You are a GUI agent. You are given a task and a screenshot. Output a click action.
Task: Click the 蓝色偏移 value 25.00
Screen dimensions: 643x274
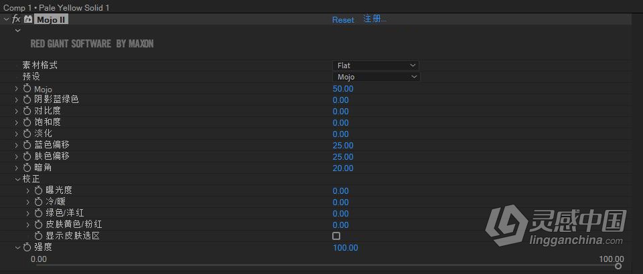click(x=343, y=146)
